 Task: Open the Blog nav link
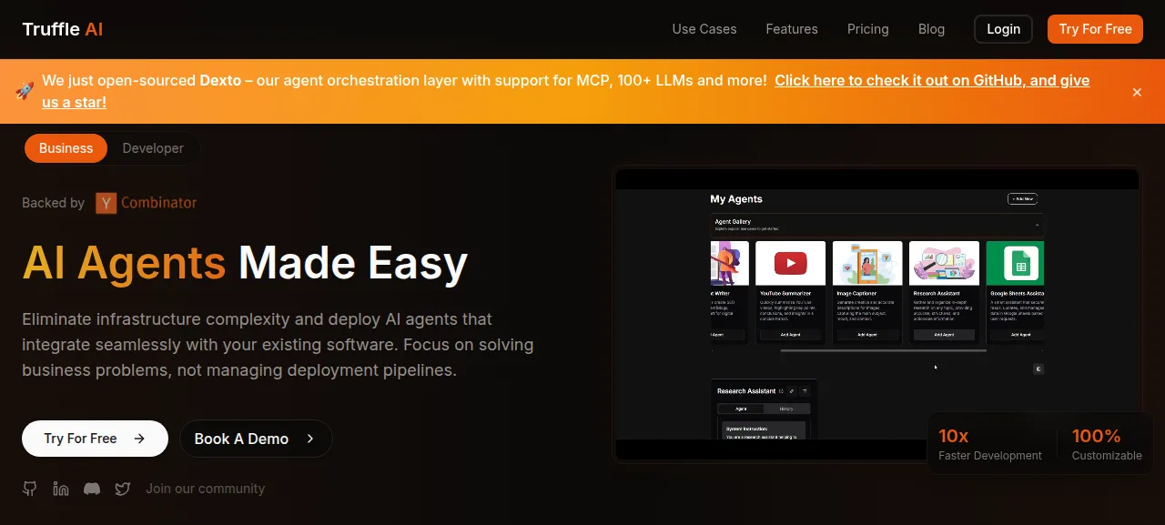pos(931,29)
